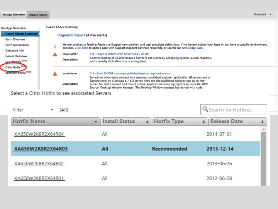Sort by Release Date column
This screenshot has height=209, width=278.
pos(238,122)
